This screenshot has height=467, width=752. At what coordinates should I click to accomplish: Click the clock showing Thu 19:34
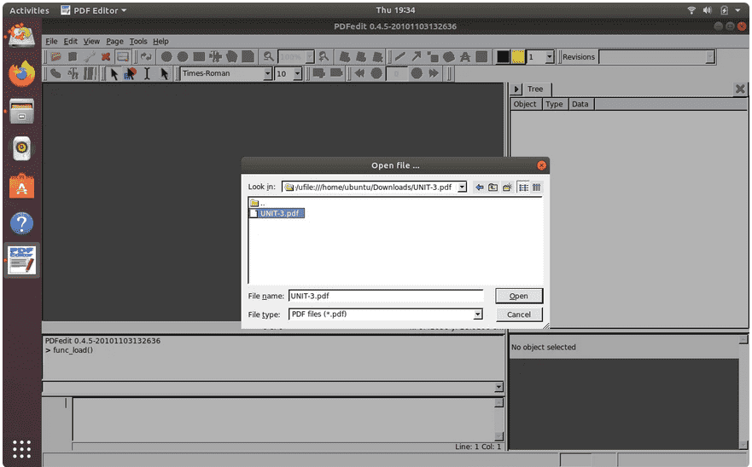point(396,10)
